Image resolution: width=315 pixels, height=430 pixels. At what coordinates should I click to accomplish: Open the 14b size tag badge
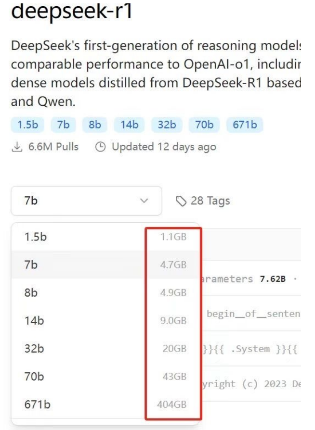click(x=129, y=125)
